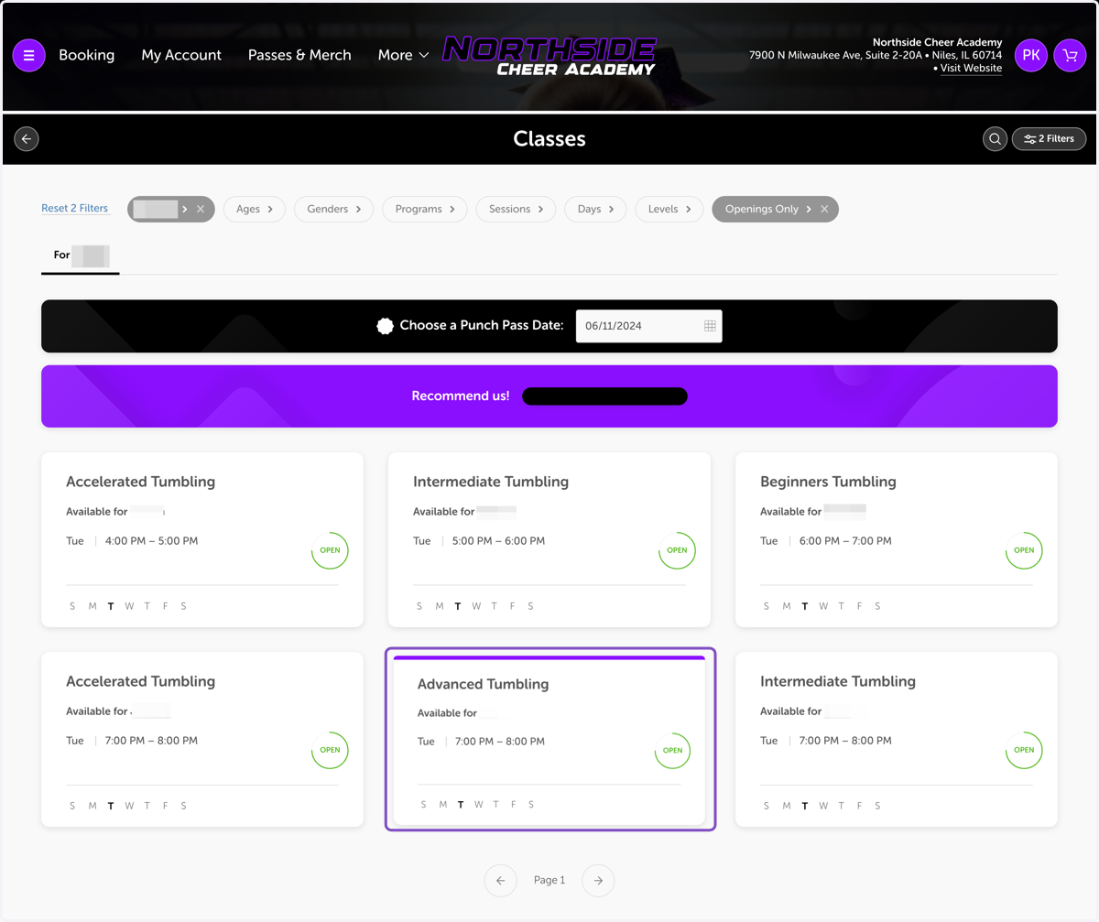Click the punch pass date field 06/11/2024
The image size is (1099, 922).
649,326
